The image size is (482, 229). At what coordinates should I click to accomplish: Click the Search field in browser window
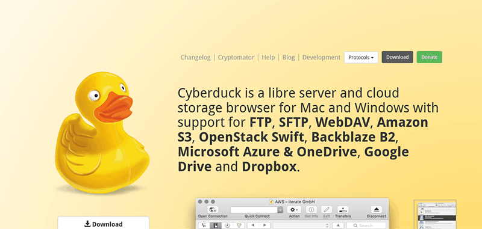366,225
